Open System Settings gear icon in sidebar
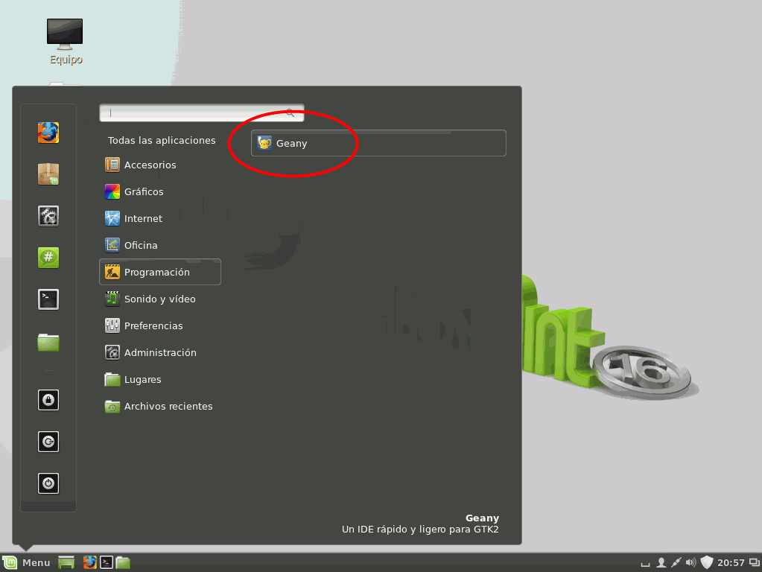 (x=48, y=216)
